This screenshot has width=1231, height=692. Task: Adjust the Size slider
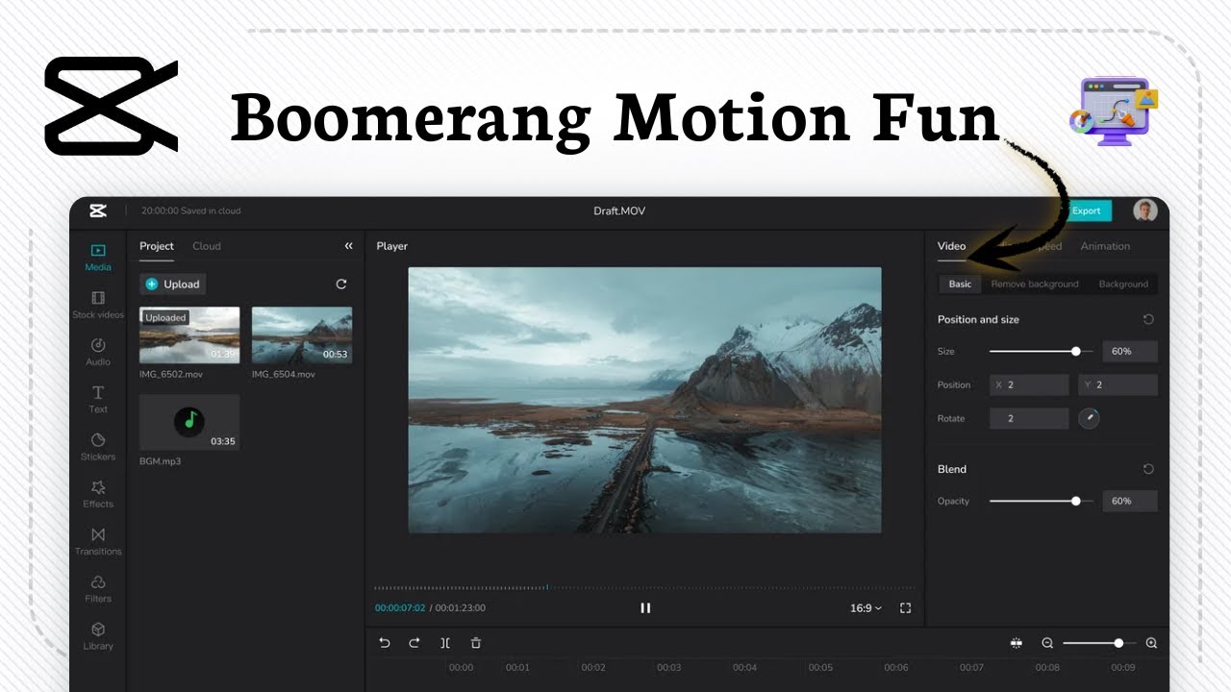[x=1040, y=351]
